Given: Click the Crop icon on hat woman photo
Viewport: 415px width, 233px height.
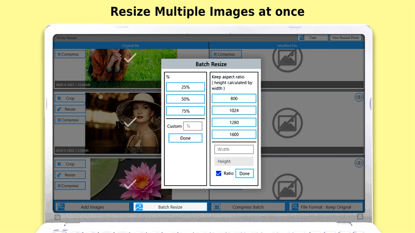Looking at the screenshot, I should point(59,98).
